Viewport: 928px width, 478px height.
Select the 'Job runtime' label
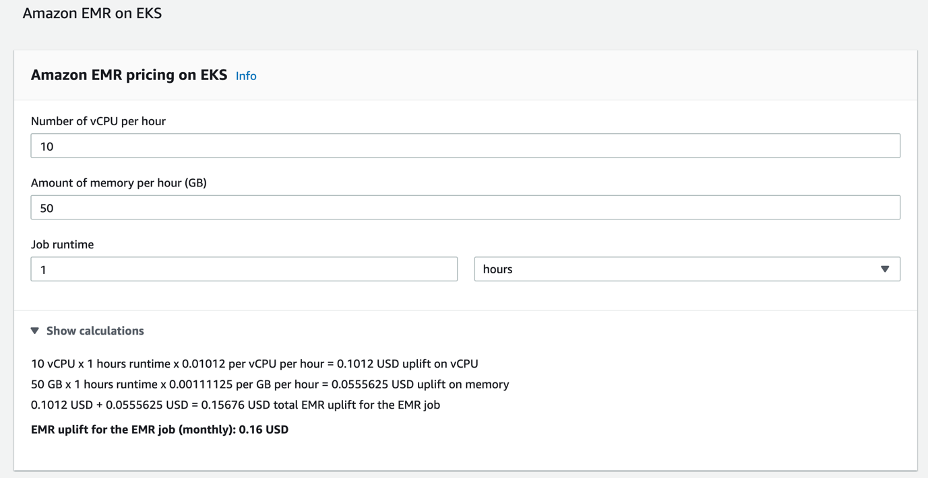[x=63, y=244]
